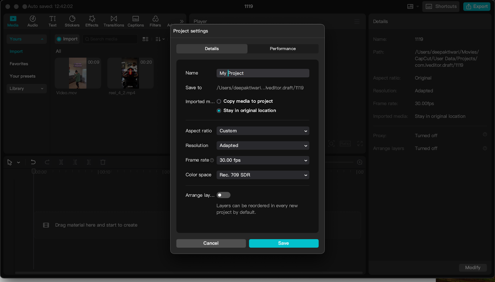Click the Audio toolbar icon

(32, 19)
